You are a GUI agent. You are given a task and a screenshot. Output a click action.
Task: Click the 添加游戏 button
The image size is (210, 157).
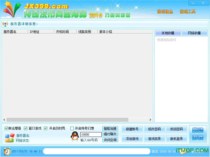[132, 139]
